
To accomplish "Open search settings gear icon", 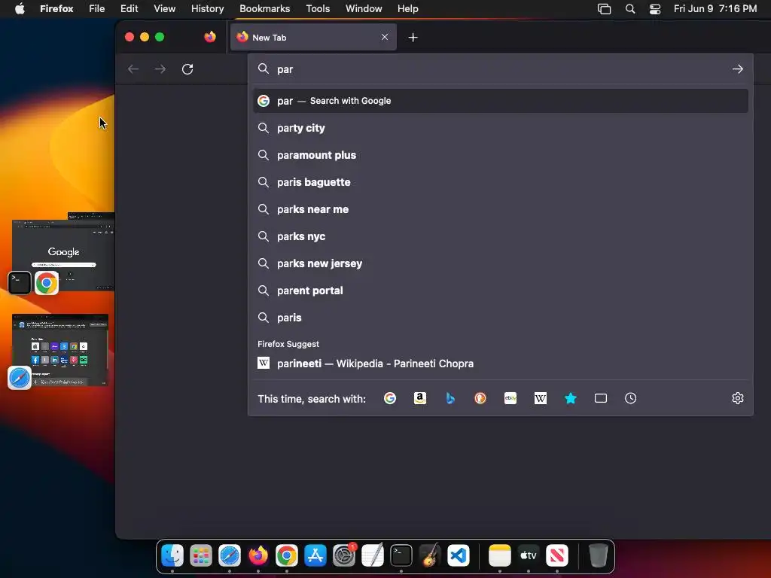I will (738, 398).
